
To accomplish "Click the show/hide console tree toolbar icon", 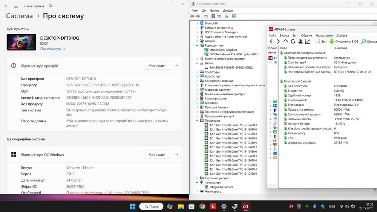I will [205, 16].
